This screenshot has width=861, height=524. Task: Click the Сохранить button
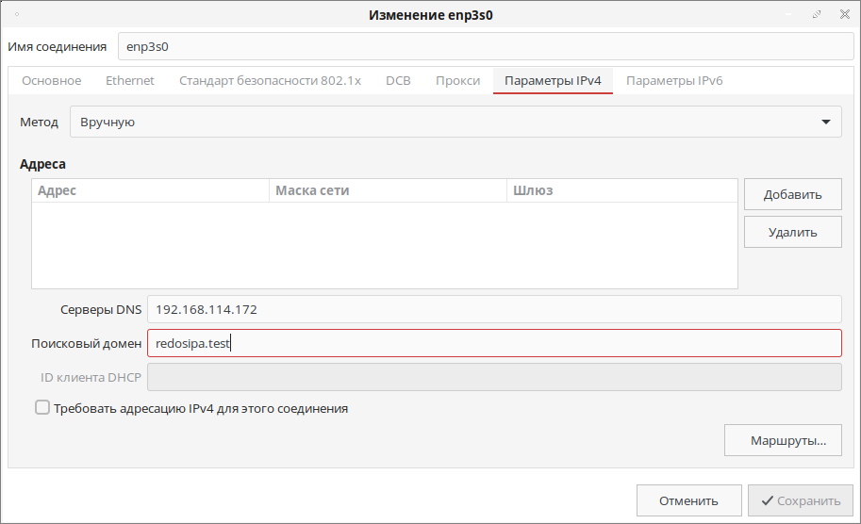point(801,500)
